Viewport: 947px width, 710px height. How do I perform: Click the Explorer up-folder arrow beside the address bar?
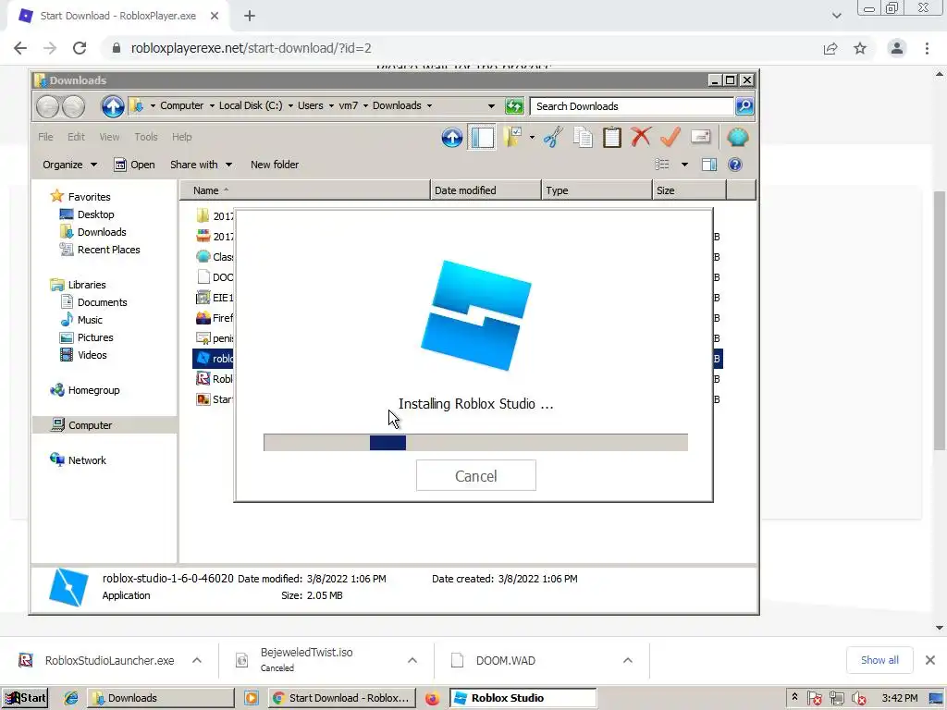coord(112,106)
